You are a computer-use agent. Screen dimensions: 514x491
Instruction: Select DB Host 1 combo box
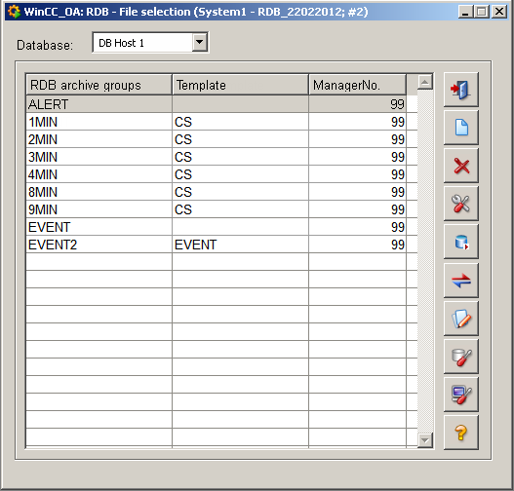point(150,42)
